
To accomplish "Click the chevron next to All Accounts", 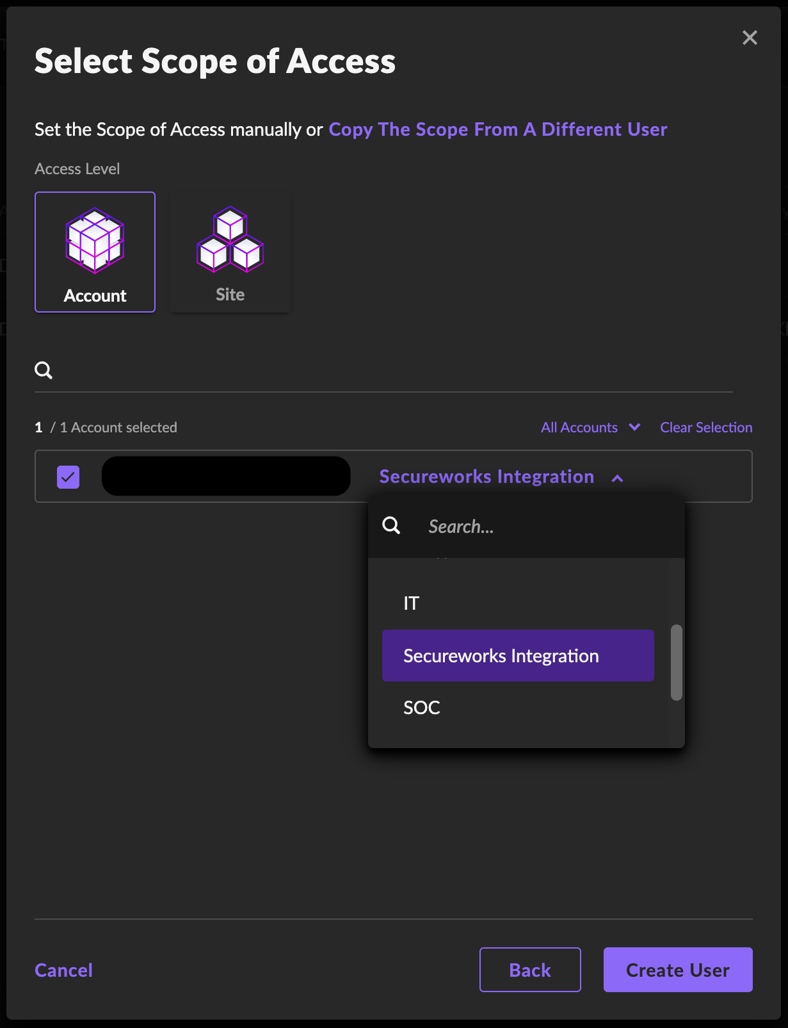I will coord(634,427).
